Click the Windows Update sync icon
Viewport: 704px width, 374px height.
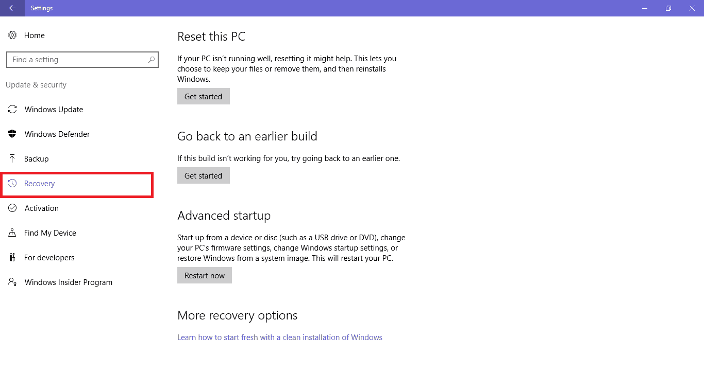pyautogui.click(x=12, y=109)
